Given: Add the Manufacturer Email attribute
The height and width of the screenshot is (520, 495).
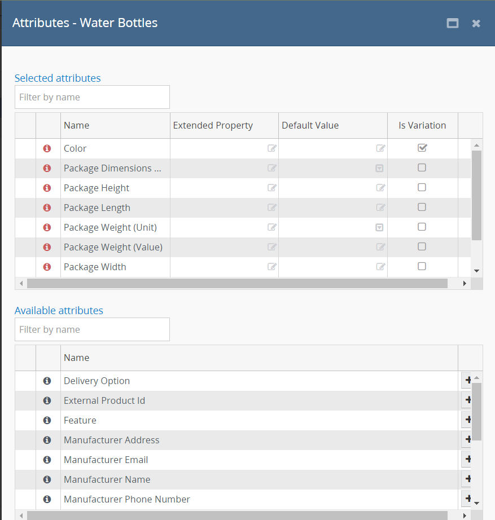Looking at the screenshot, I should click(466, 460).
